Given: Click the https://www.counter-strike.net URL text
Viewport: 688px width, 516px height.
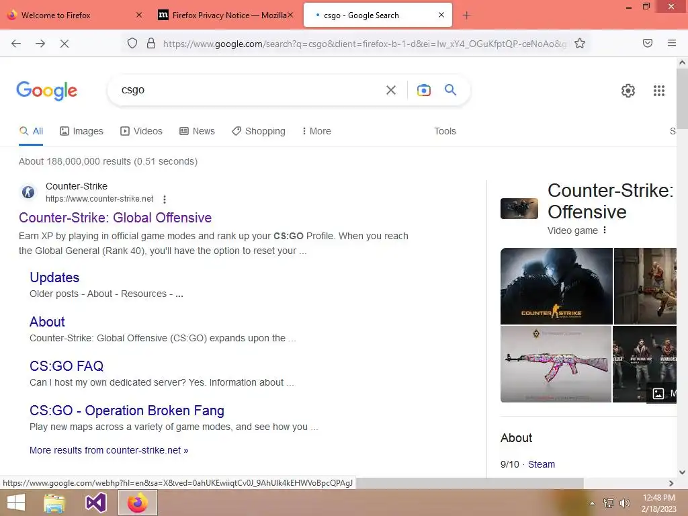Looking at the screenshot, I should pos(99,199).
